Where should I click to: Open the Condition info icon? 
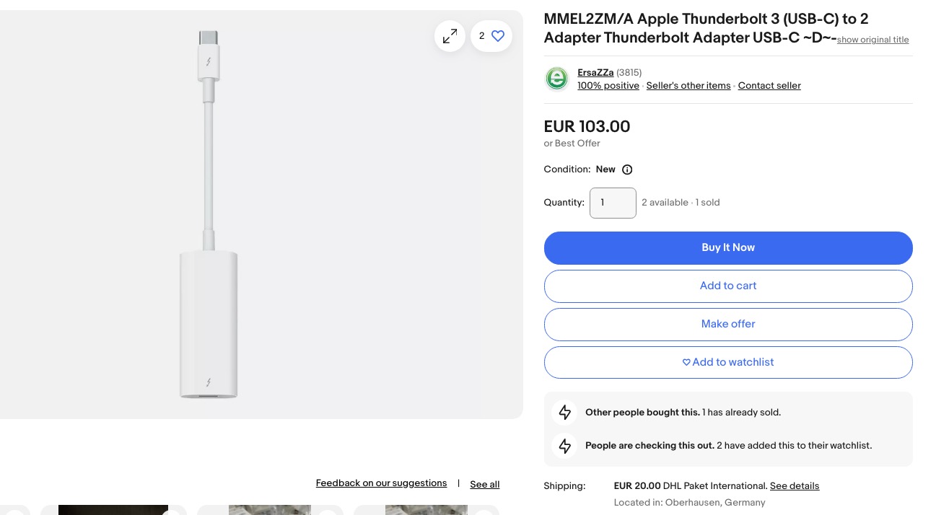pos(627,170)
